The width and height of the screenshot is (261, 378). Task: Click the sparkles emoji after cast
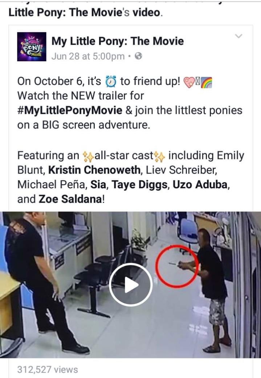(160, 156)
